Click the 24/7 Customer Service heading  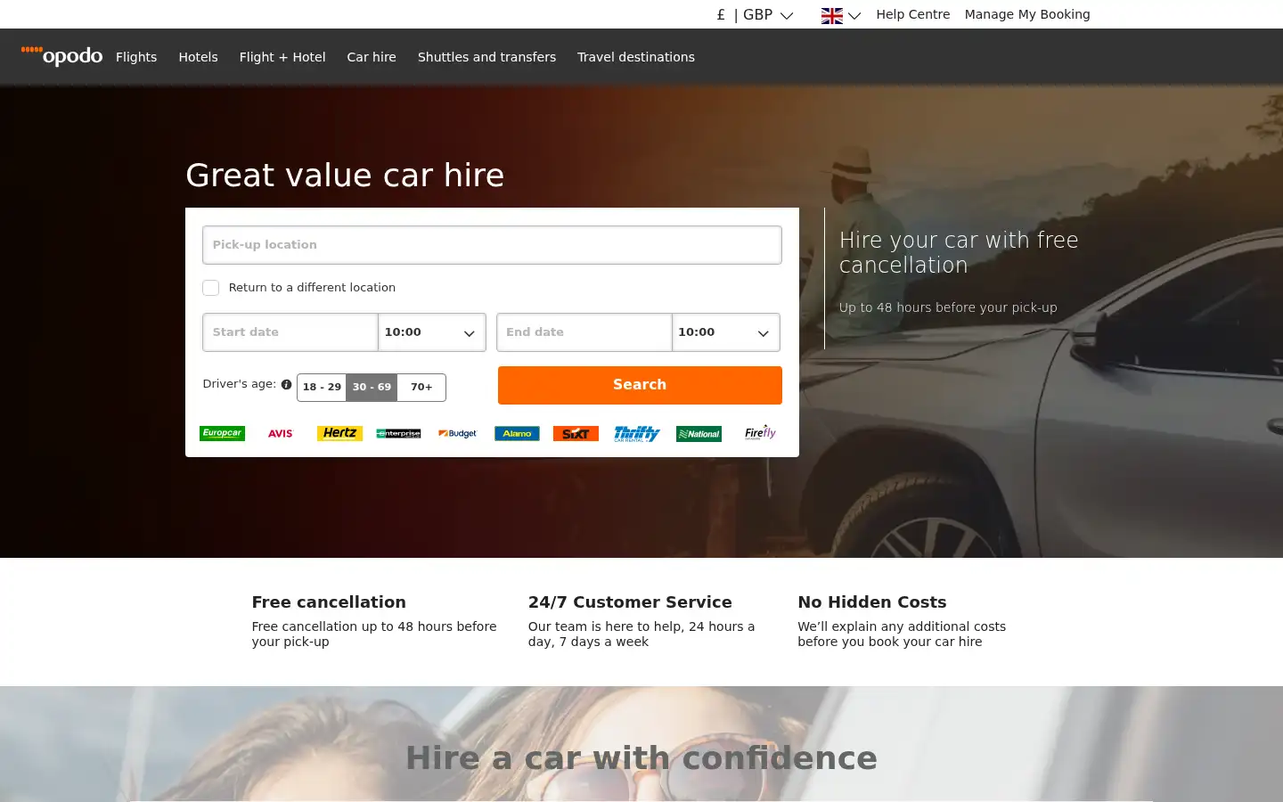point(630,602)
